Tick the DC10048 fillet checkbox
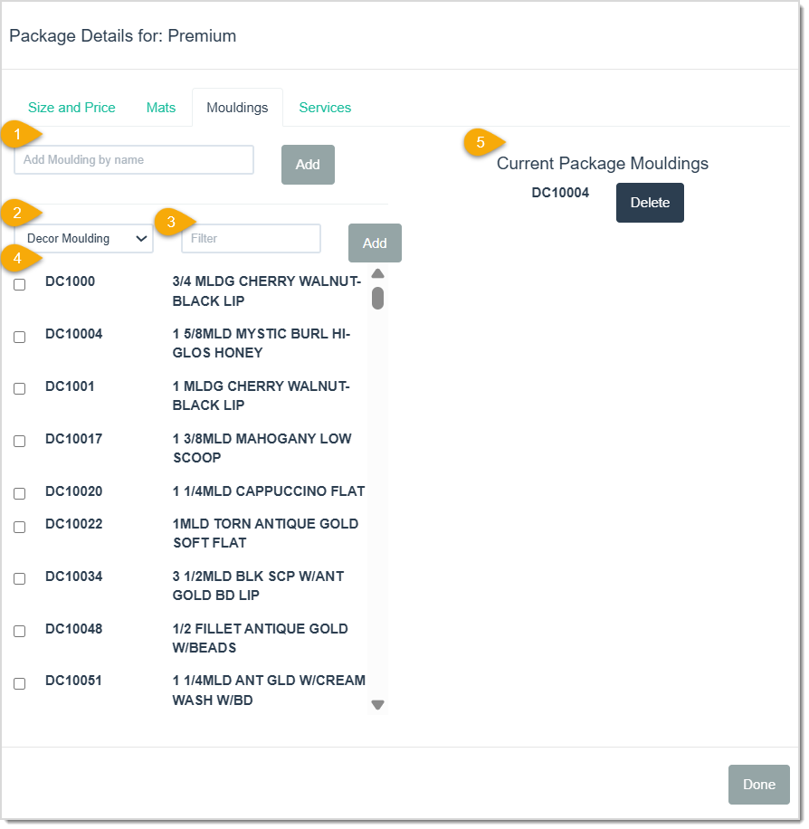Viewport: 809px width, 829px height. click(x=19, y=631)
